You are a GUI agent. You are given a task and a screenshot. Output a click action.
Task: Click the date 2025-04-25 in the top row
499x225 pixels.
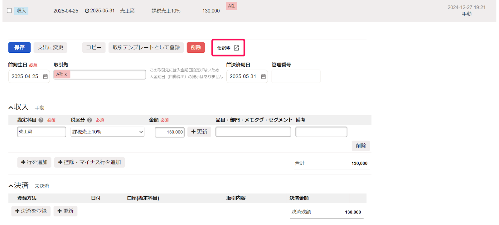(66, 11)
